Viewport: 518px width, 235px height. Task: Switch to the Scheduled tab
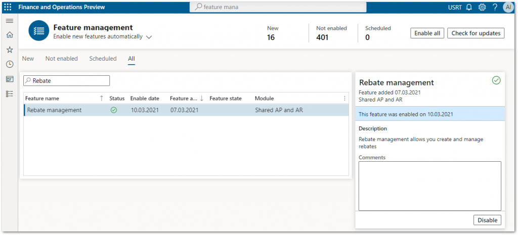click(x=103, y=59)
